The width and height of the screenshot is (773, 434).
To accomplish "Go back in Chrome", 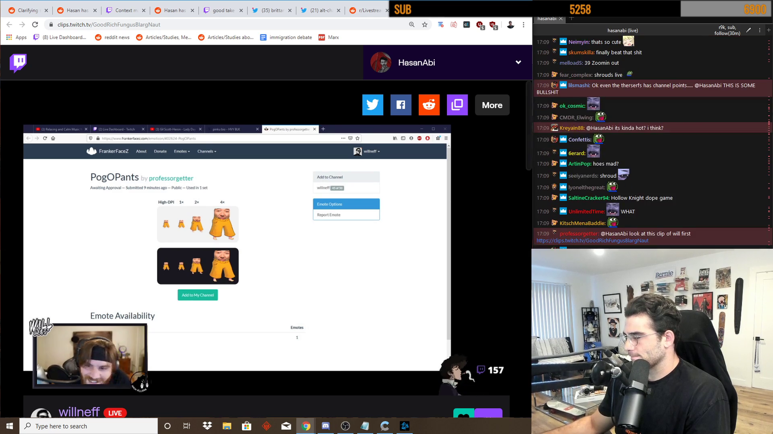I will coord(9,25).
